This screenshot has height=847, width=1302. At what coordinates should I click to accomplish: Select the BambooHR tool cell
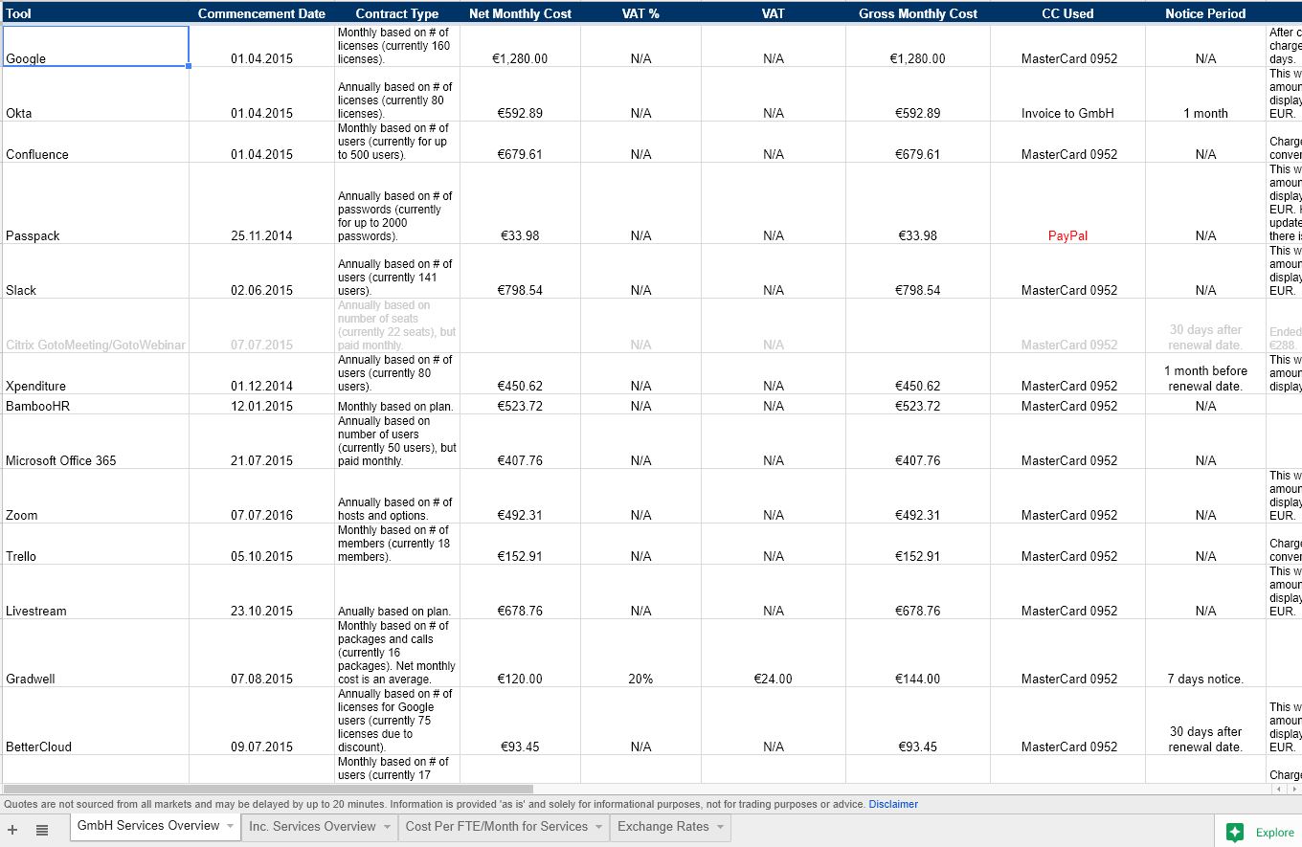(x=96, y=405)
